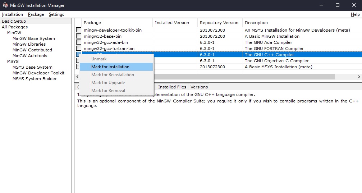Click Unmark in the context menu

(116, 59)
